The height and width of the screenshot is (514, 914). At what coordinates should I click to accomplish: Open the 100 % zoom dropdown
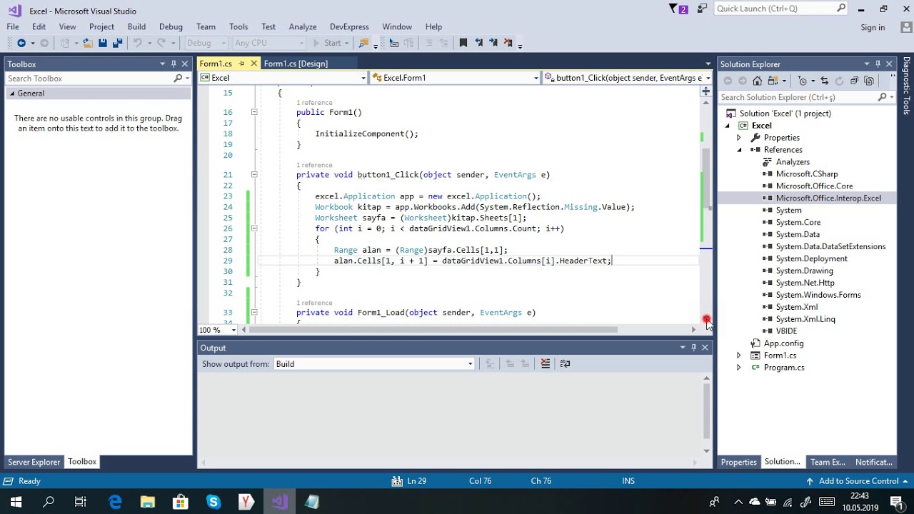[218, 330]
